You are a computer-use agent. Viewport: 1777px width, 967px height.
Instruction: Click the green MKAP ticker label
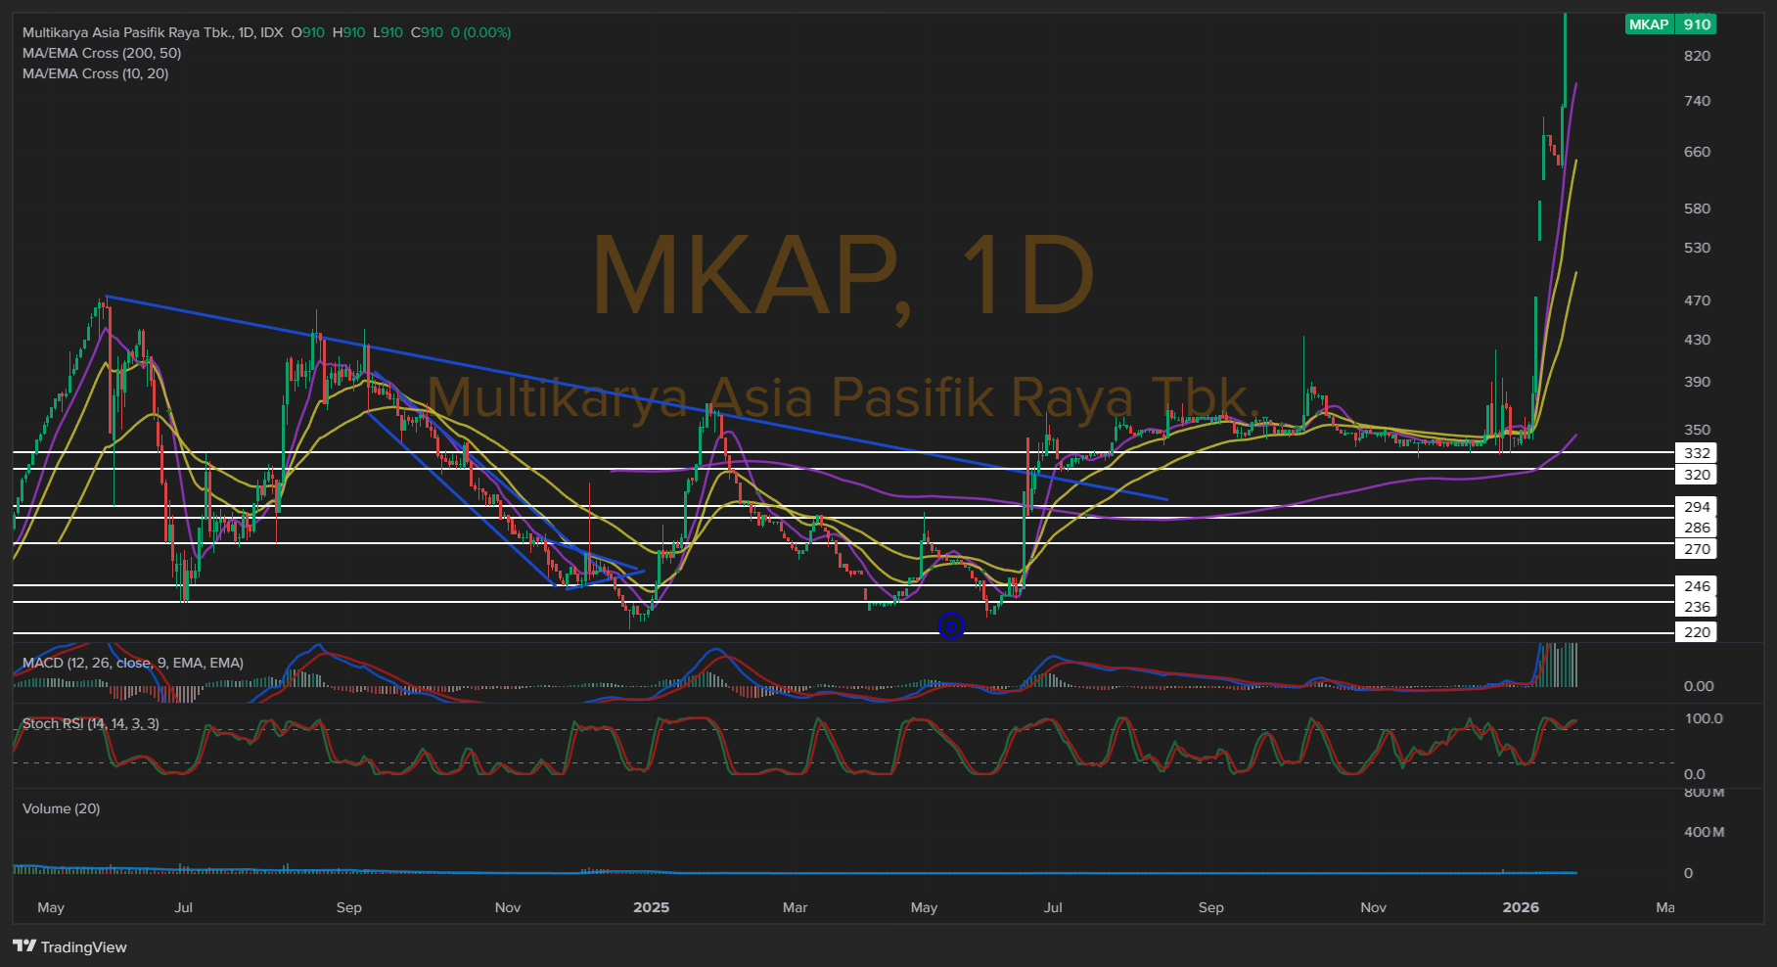1648,24
